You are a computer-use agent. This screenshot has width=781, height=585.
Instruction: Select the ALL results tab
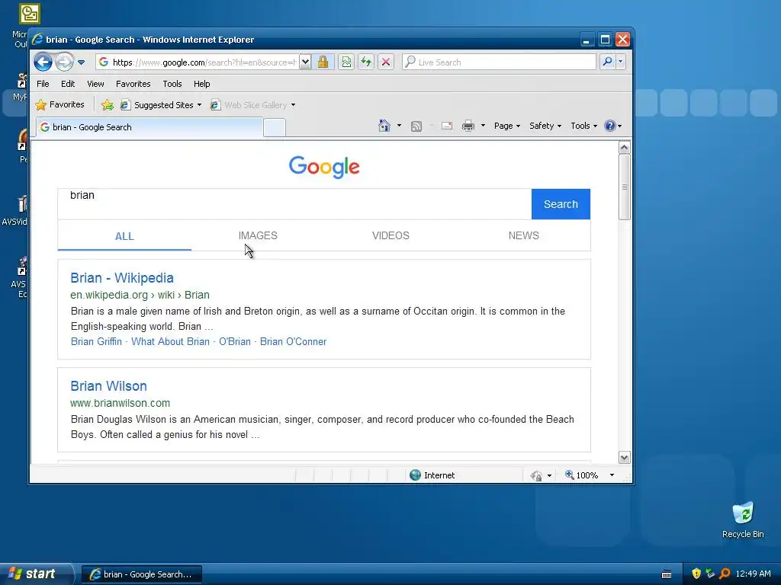tap(124, 236)
